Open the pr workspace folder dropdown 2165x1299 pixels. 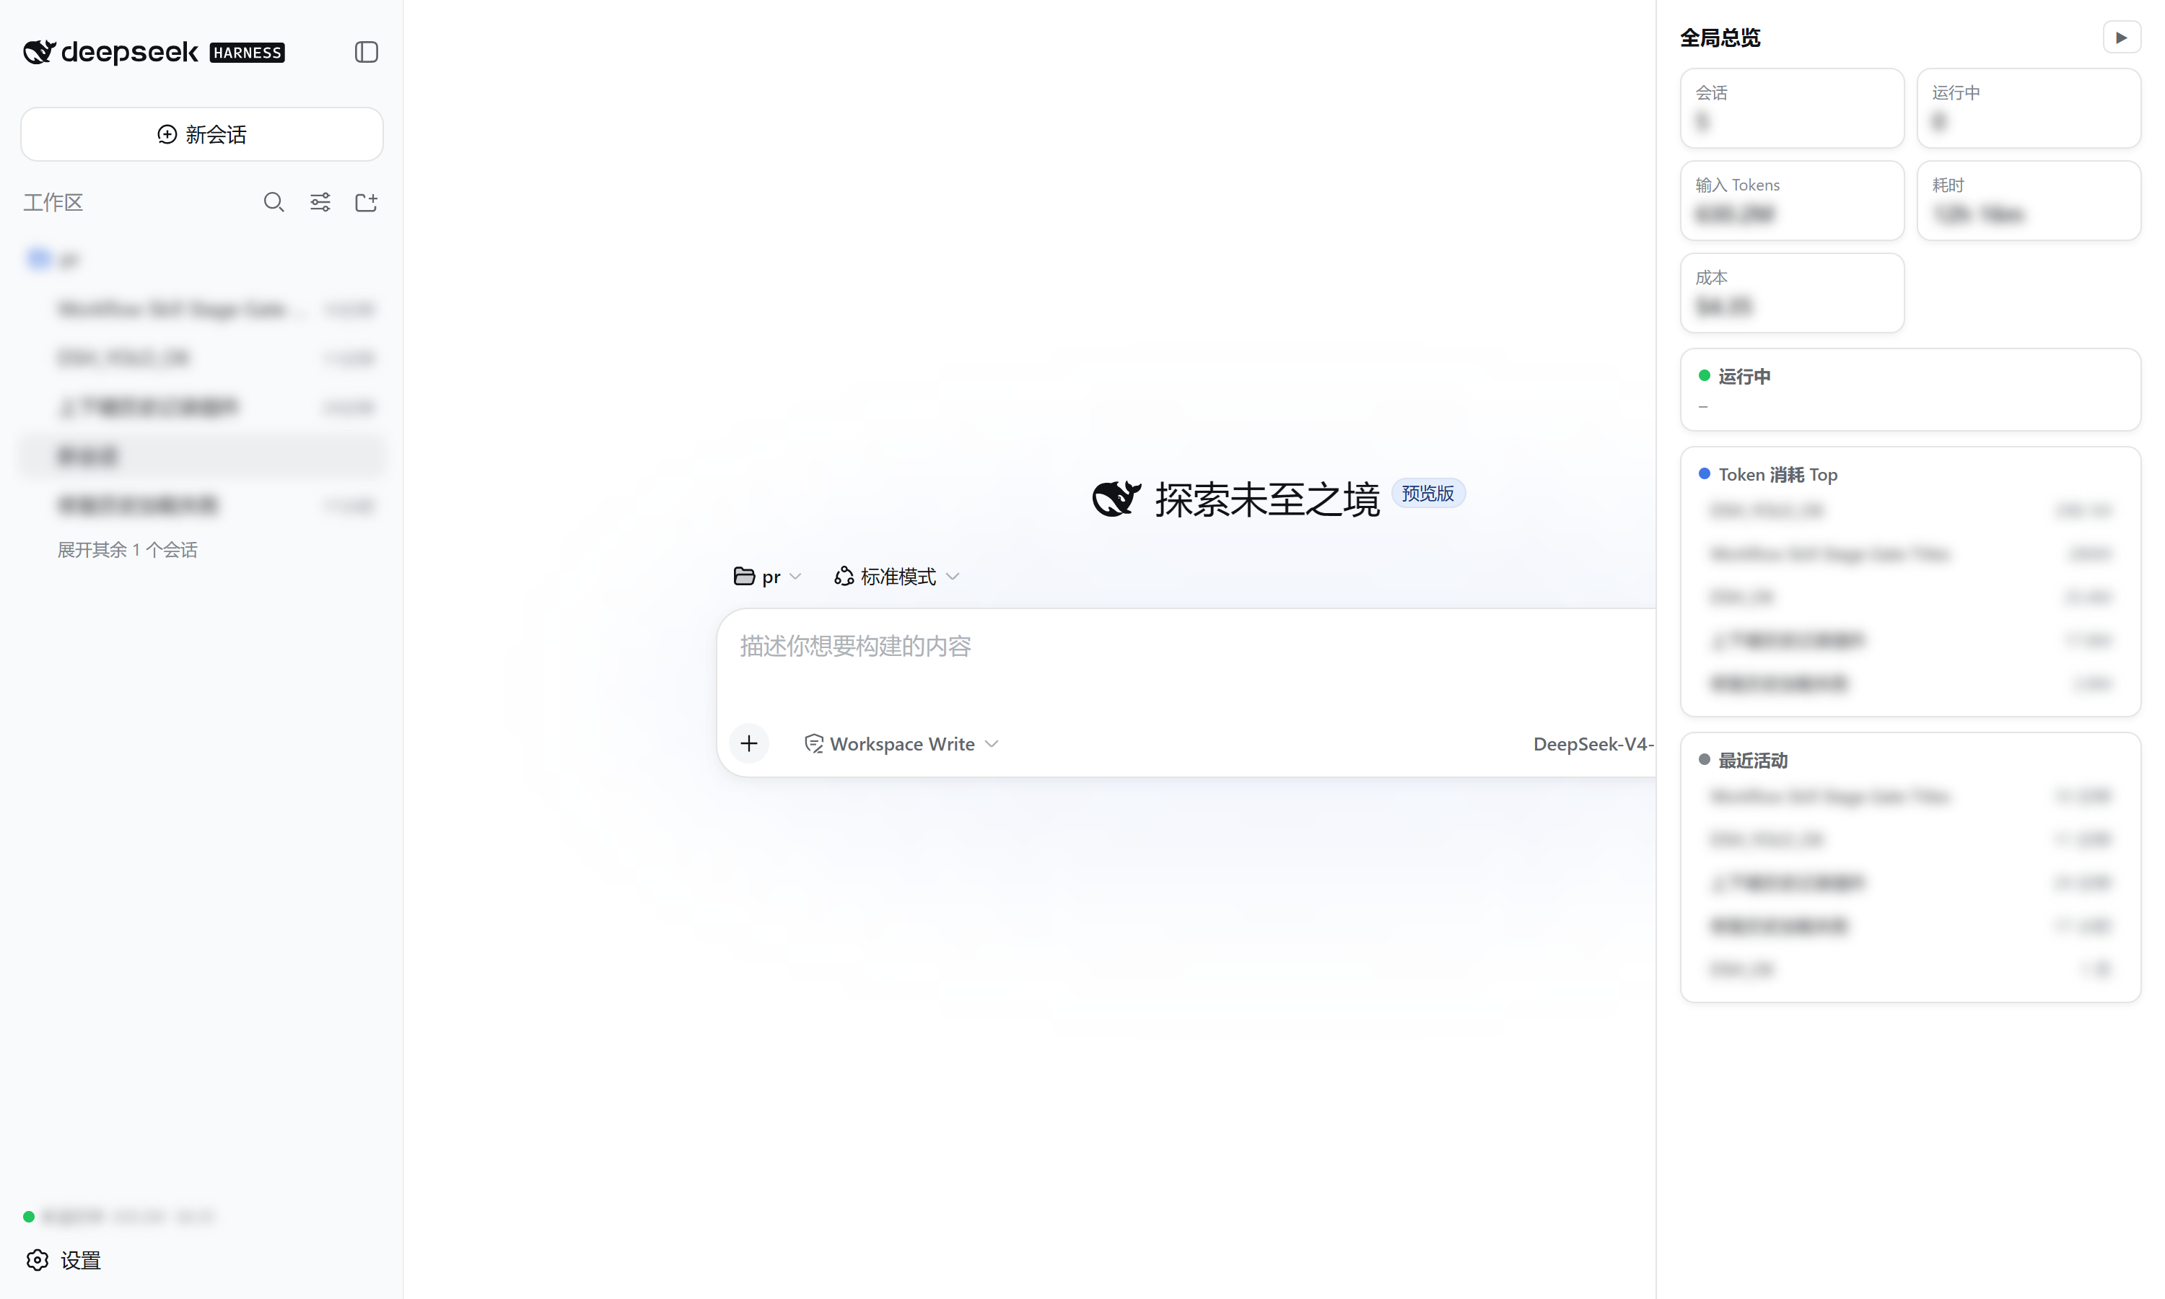point(769,576)
